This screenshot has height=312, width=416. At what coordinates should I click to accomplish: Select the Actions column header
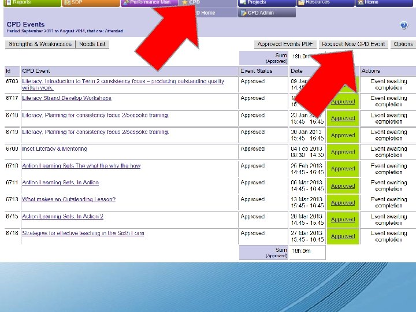pos(388,71)
